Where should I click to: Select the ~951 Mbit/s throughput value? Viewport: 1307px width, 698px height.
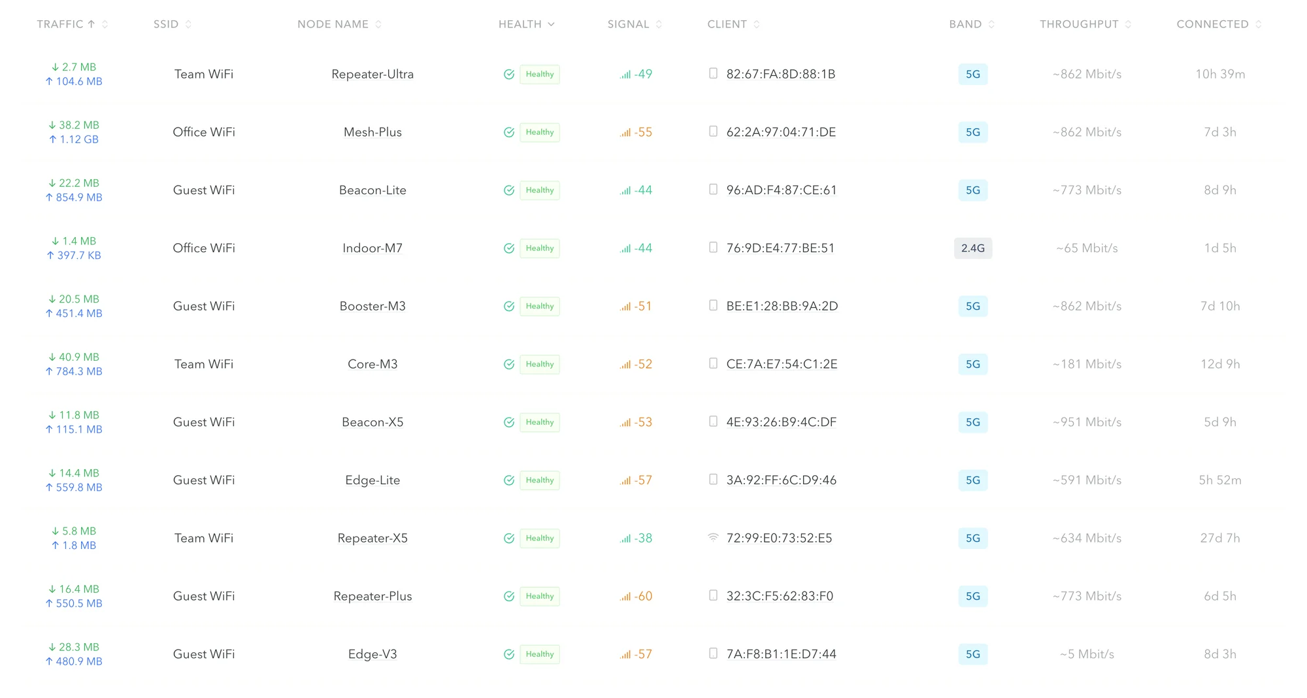pos(1087,422)
